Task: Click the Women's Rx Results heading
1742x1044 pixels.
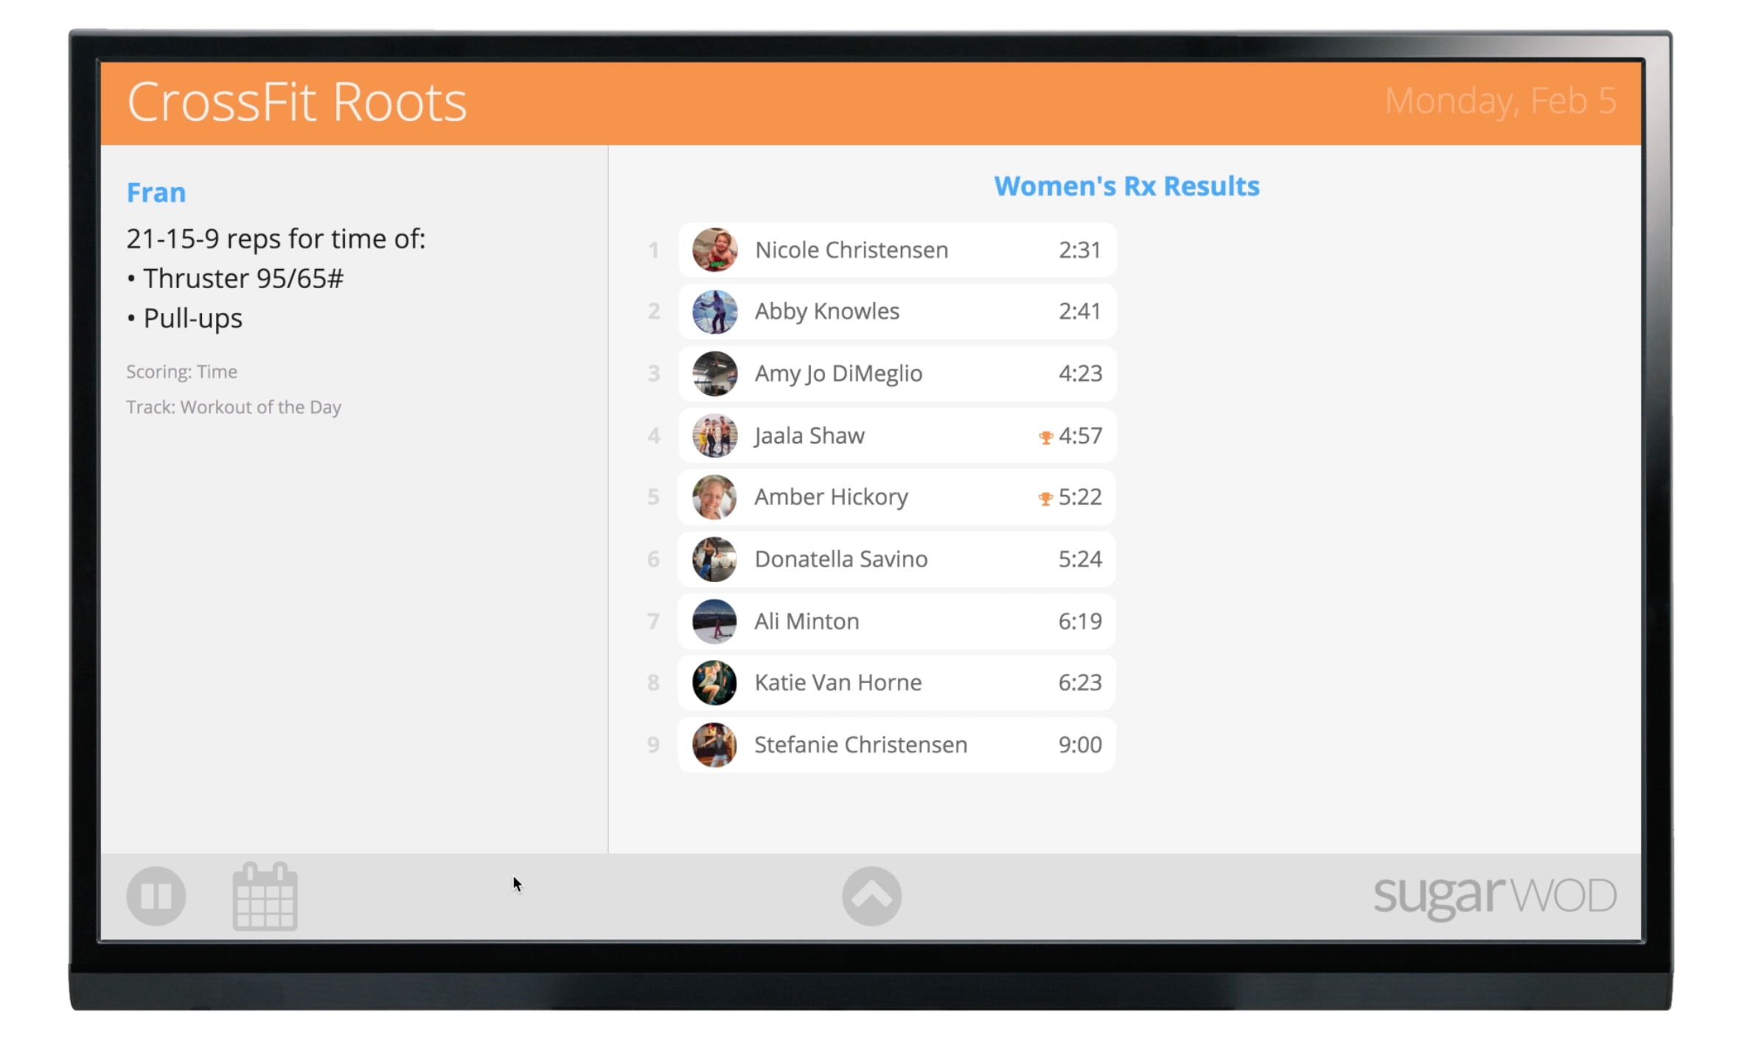Action: tap(1125, 185)
